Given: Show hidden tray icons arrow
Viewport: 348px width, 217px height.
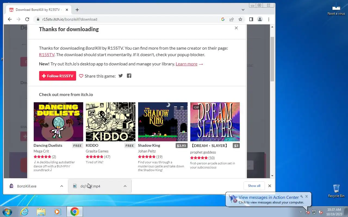Looking at the screenshot, I should pos(301,212).
